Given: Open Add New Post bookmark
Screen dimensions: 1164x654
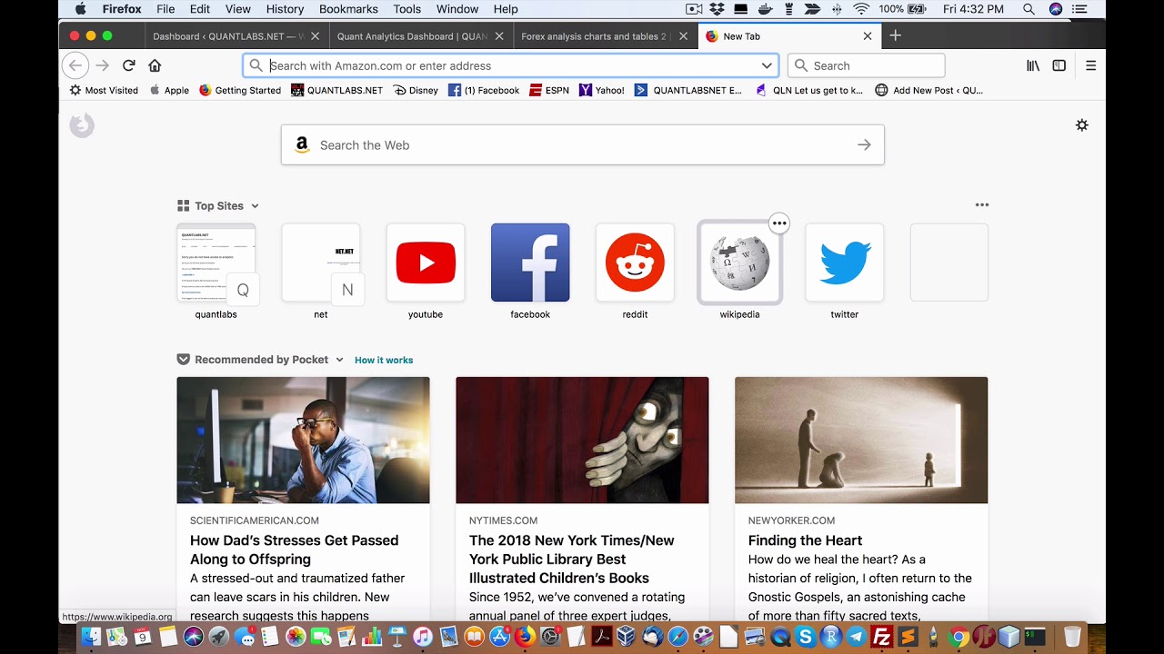Looking at the screenshot, I should click(x=928, y=90).
